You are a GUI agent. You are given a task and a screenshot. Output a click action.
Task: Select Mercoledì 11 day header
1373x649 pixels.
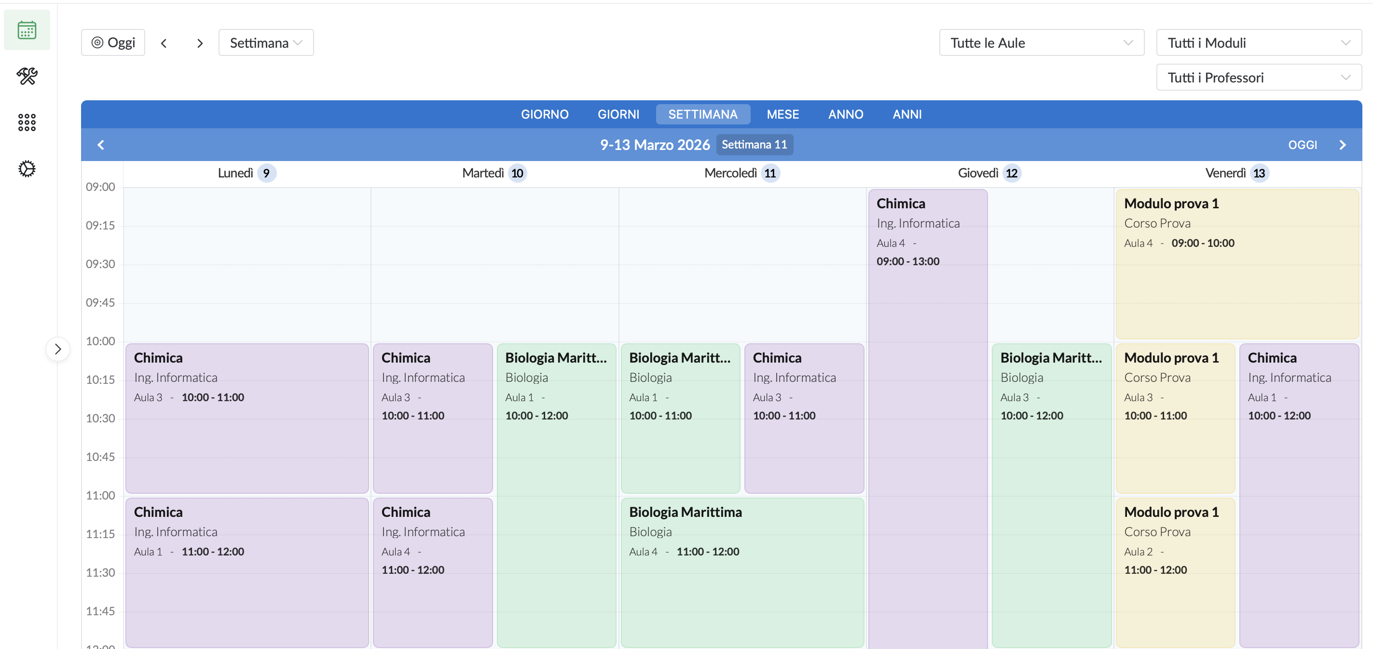[x=742, y=173]
